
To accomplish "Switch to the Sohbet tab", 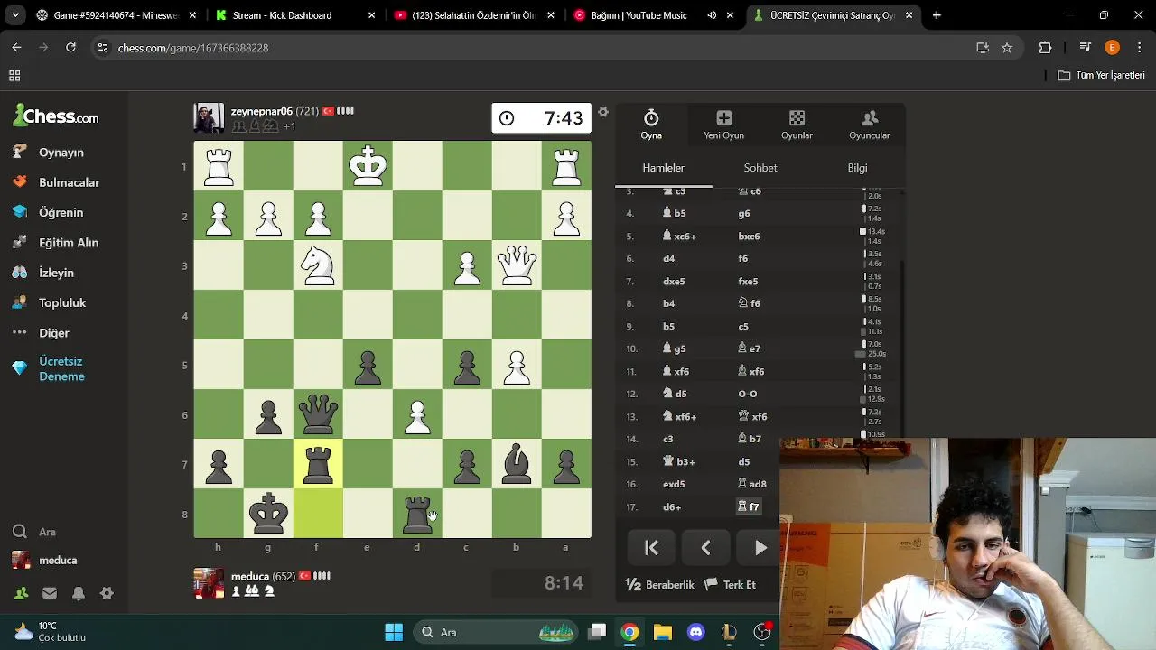I will 760,168.
